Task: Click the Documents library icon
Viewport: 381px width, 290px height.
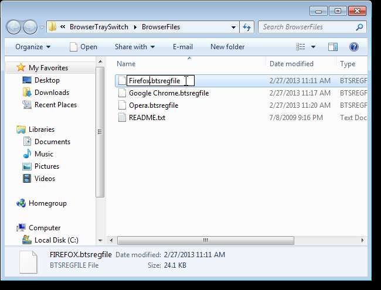Action: pos(27,142)
